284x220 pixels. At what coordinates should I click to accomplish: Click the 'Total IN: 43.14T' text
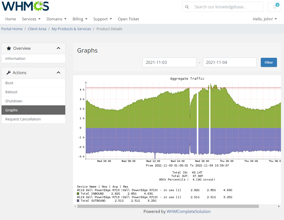tap(187, 172)
